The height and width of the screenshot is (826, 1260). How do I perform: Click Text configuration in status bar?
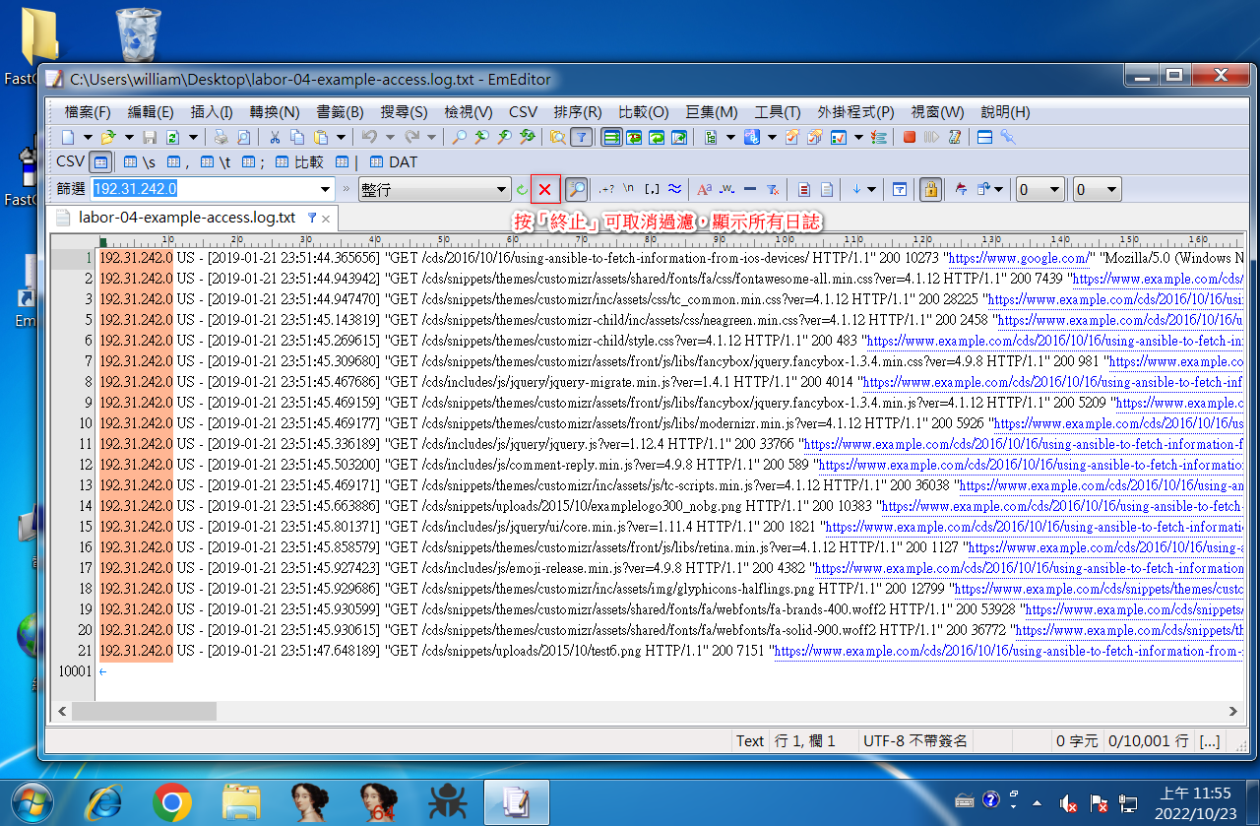750,740
